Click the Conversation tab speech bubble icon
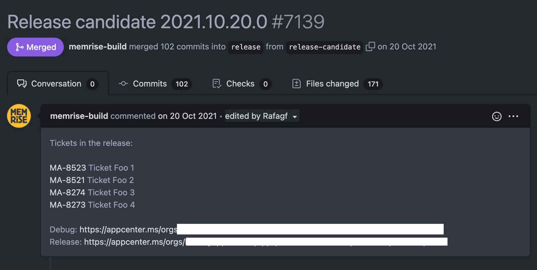The width and height of the screenshot is (537, 270). pos(22,84)
